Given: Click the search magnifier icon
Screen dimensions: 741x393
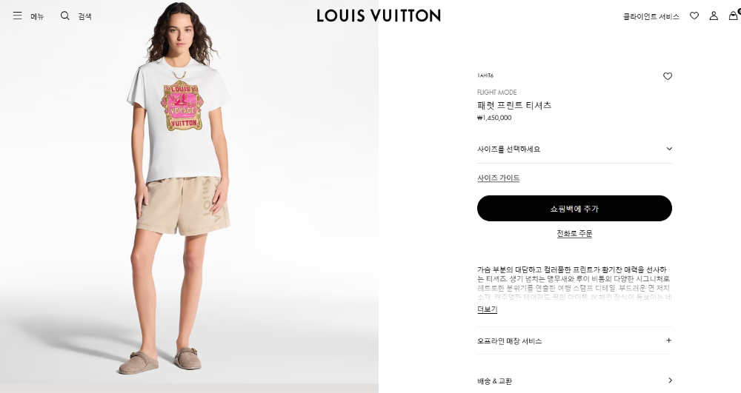Looking at the screenshot, I should click(64, 16).
